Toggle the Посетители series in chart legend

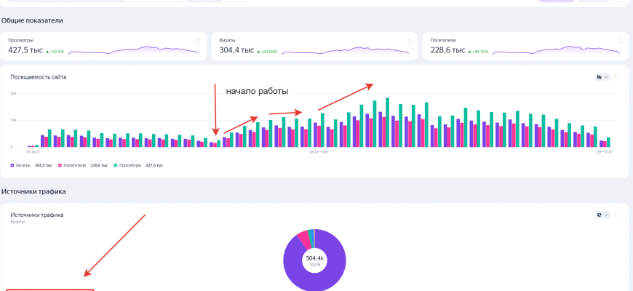pos(73,165)
